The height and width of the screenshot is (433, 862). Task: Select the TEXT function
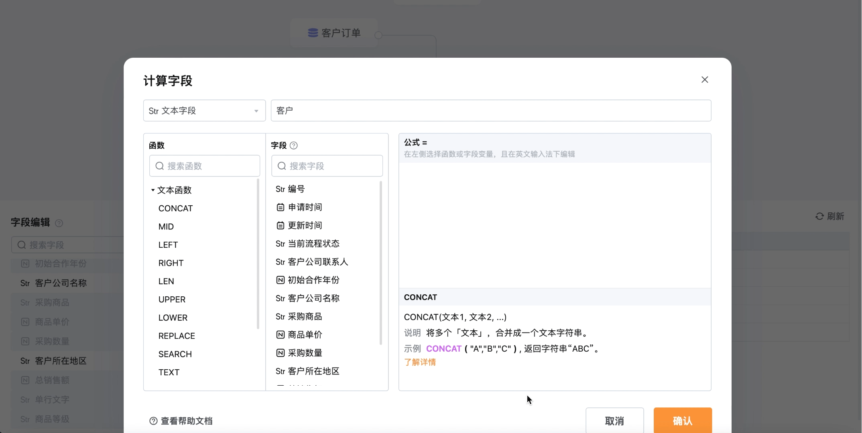pyautogui.click(x=169, y=372)
